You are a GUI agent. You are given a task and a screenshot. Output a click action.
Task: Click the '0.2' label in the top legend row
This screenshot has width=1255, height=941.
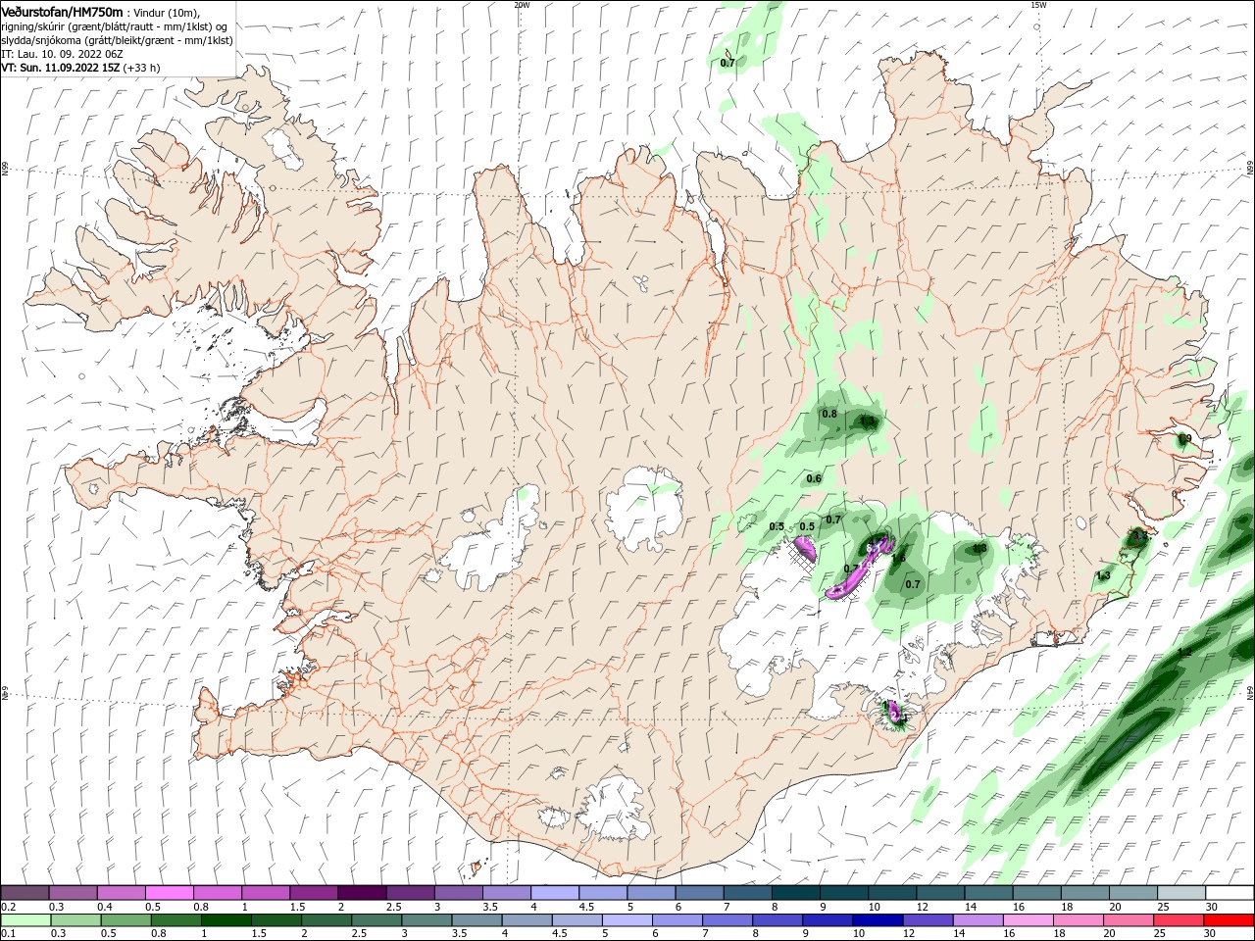pos(8,907)
